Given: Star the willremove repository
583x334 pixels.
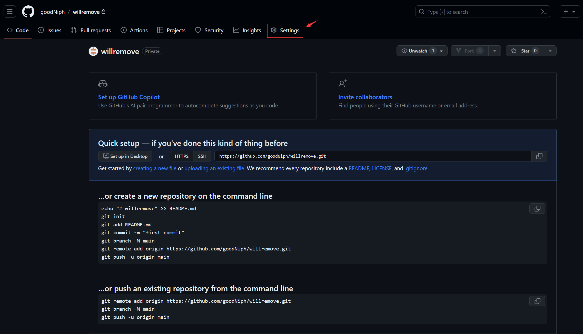Looking at the screenshot, I should pos(525,51).
